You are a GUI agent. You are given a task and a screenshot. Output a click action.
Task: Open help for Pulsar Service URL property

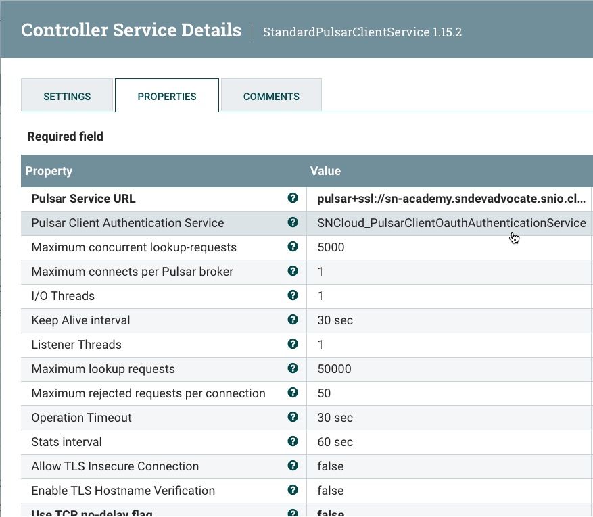pos(293,198)
